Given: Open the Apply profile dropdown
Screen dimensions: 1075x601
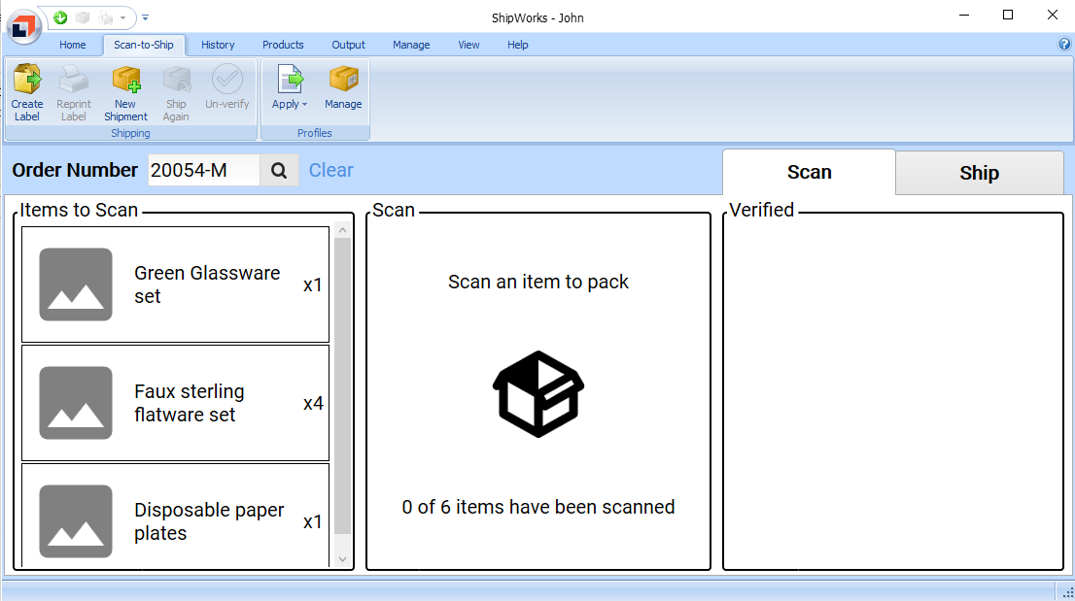Looking at the screenshot, I should (290, 87).
